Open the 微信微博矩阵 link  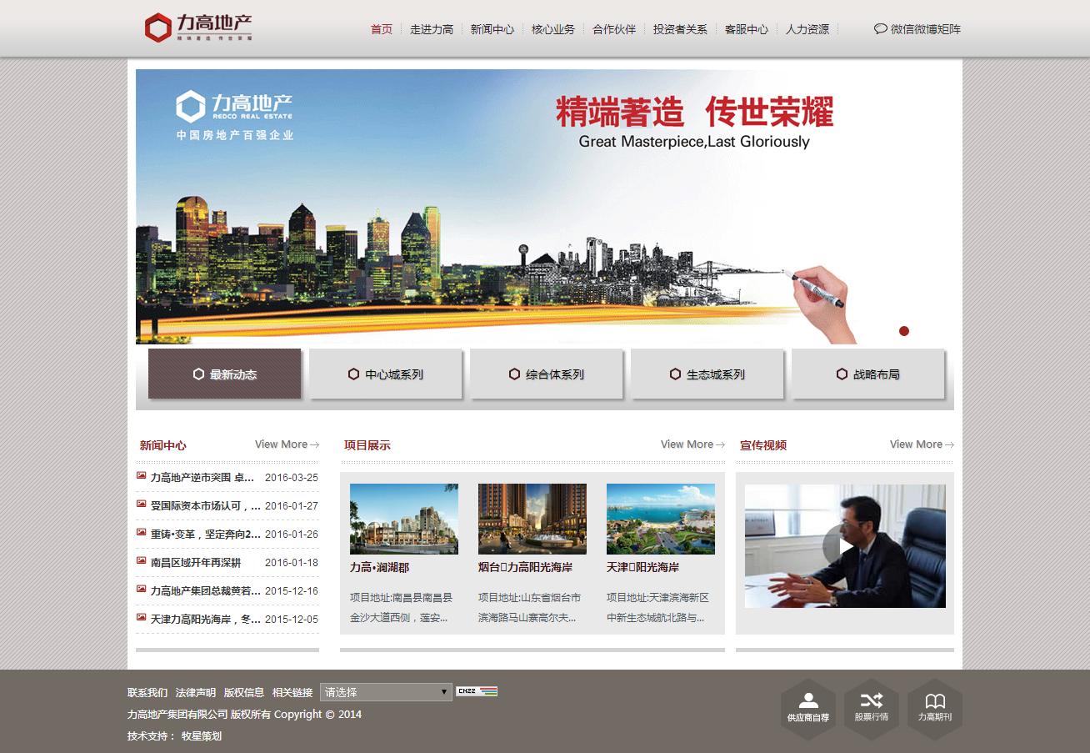coord(926,29)
